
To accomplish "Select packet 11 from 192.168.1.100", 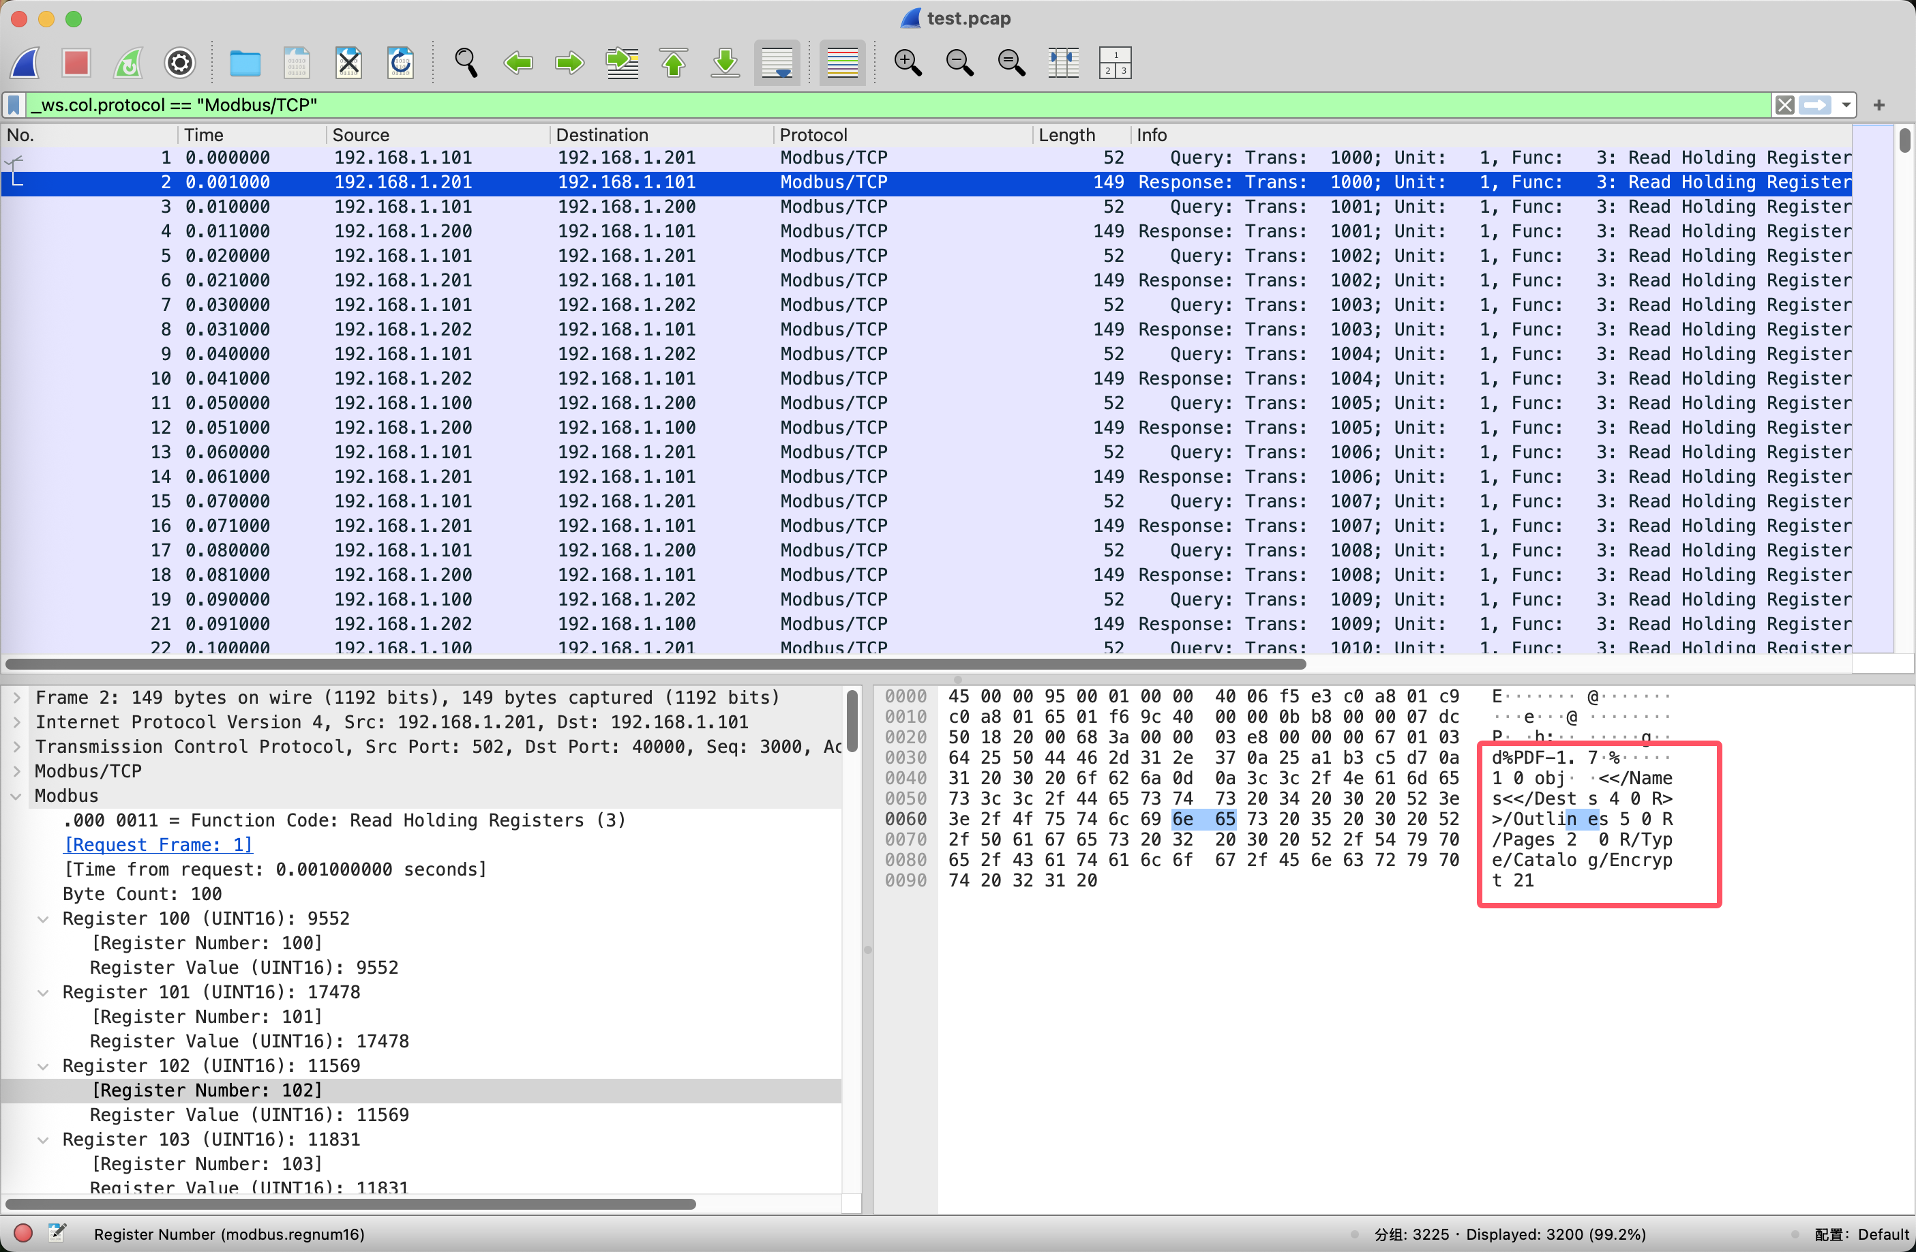I will [926, 402].
